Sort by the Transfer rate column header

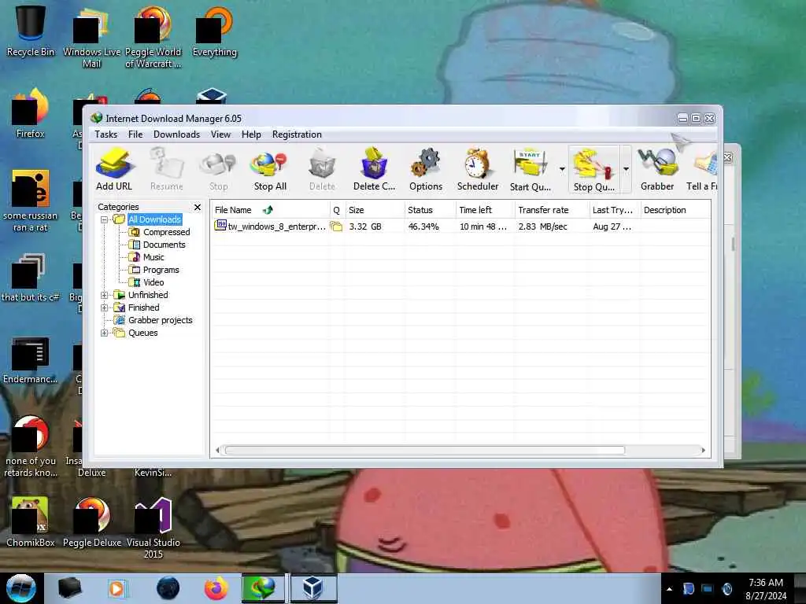pyautogui.click(x=552, y=210)
